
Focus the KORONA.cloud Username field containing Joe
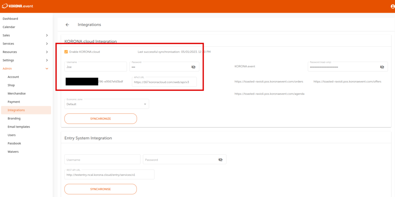click(96, 67)
